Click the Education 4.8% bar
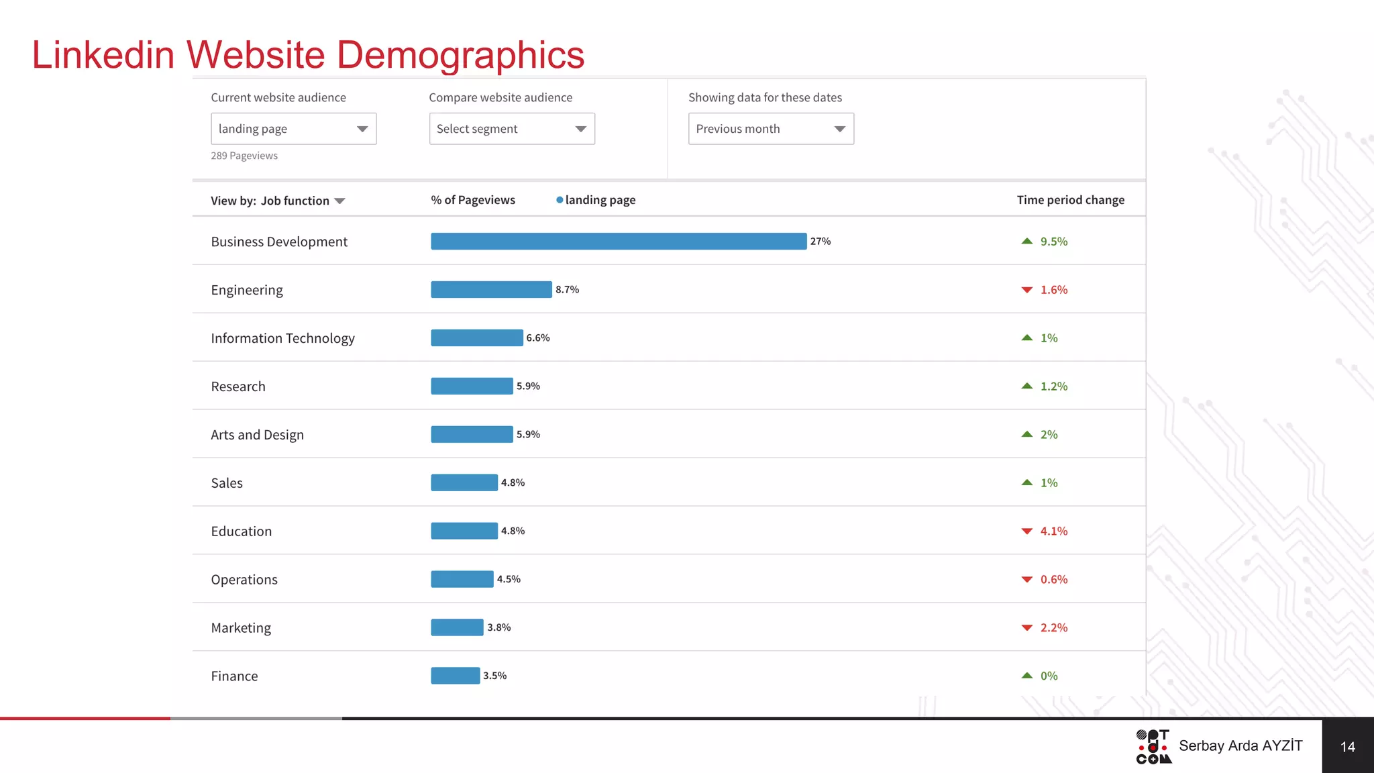1374x773 pixels. click(x=464, y=531)
